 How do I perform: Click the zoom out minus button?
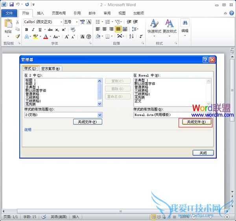pos(194,217)
